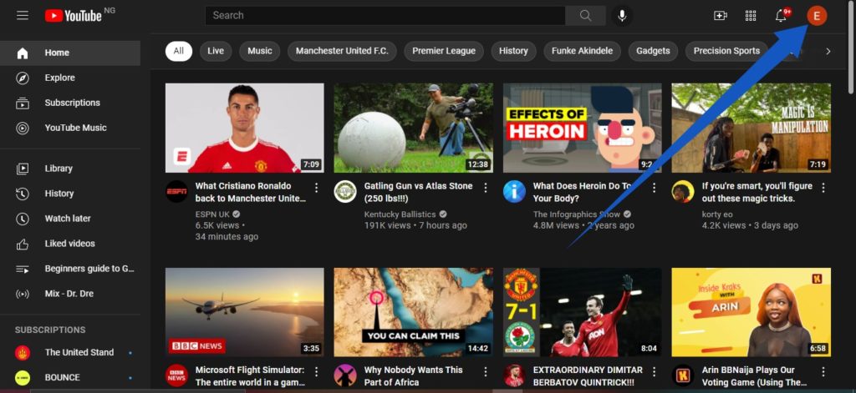Select the Precision Sports chip
This screenshot has width=856, height=393.
coord(726,51)
